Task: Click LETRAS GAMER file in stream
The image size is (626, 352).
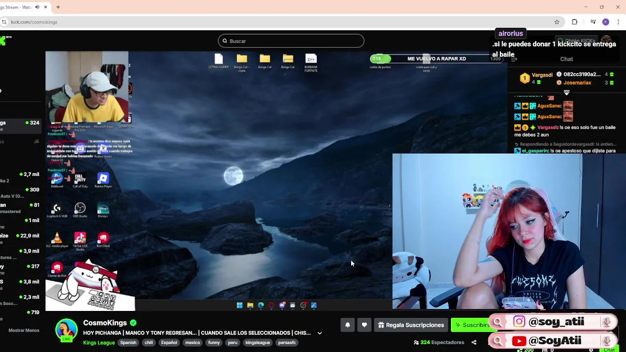Action: point(219,62)
